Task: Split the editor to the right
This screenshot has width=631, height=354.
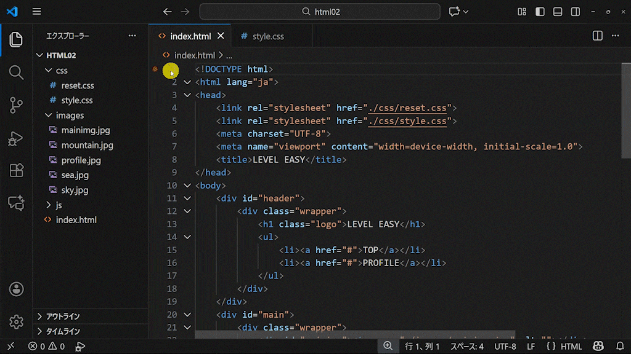Action: [597, 36]
